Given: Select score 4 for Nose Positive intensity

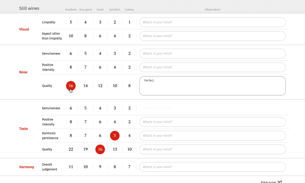Looking at the screenshot, I should coord(115,67).
